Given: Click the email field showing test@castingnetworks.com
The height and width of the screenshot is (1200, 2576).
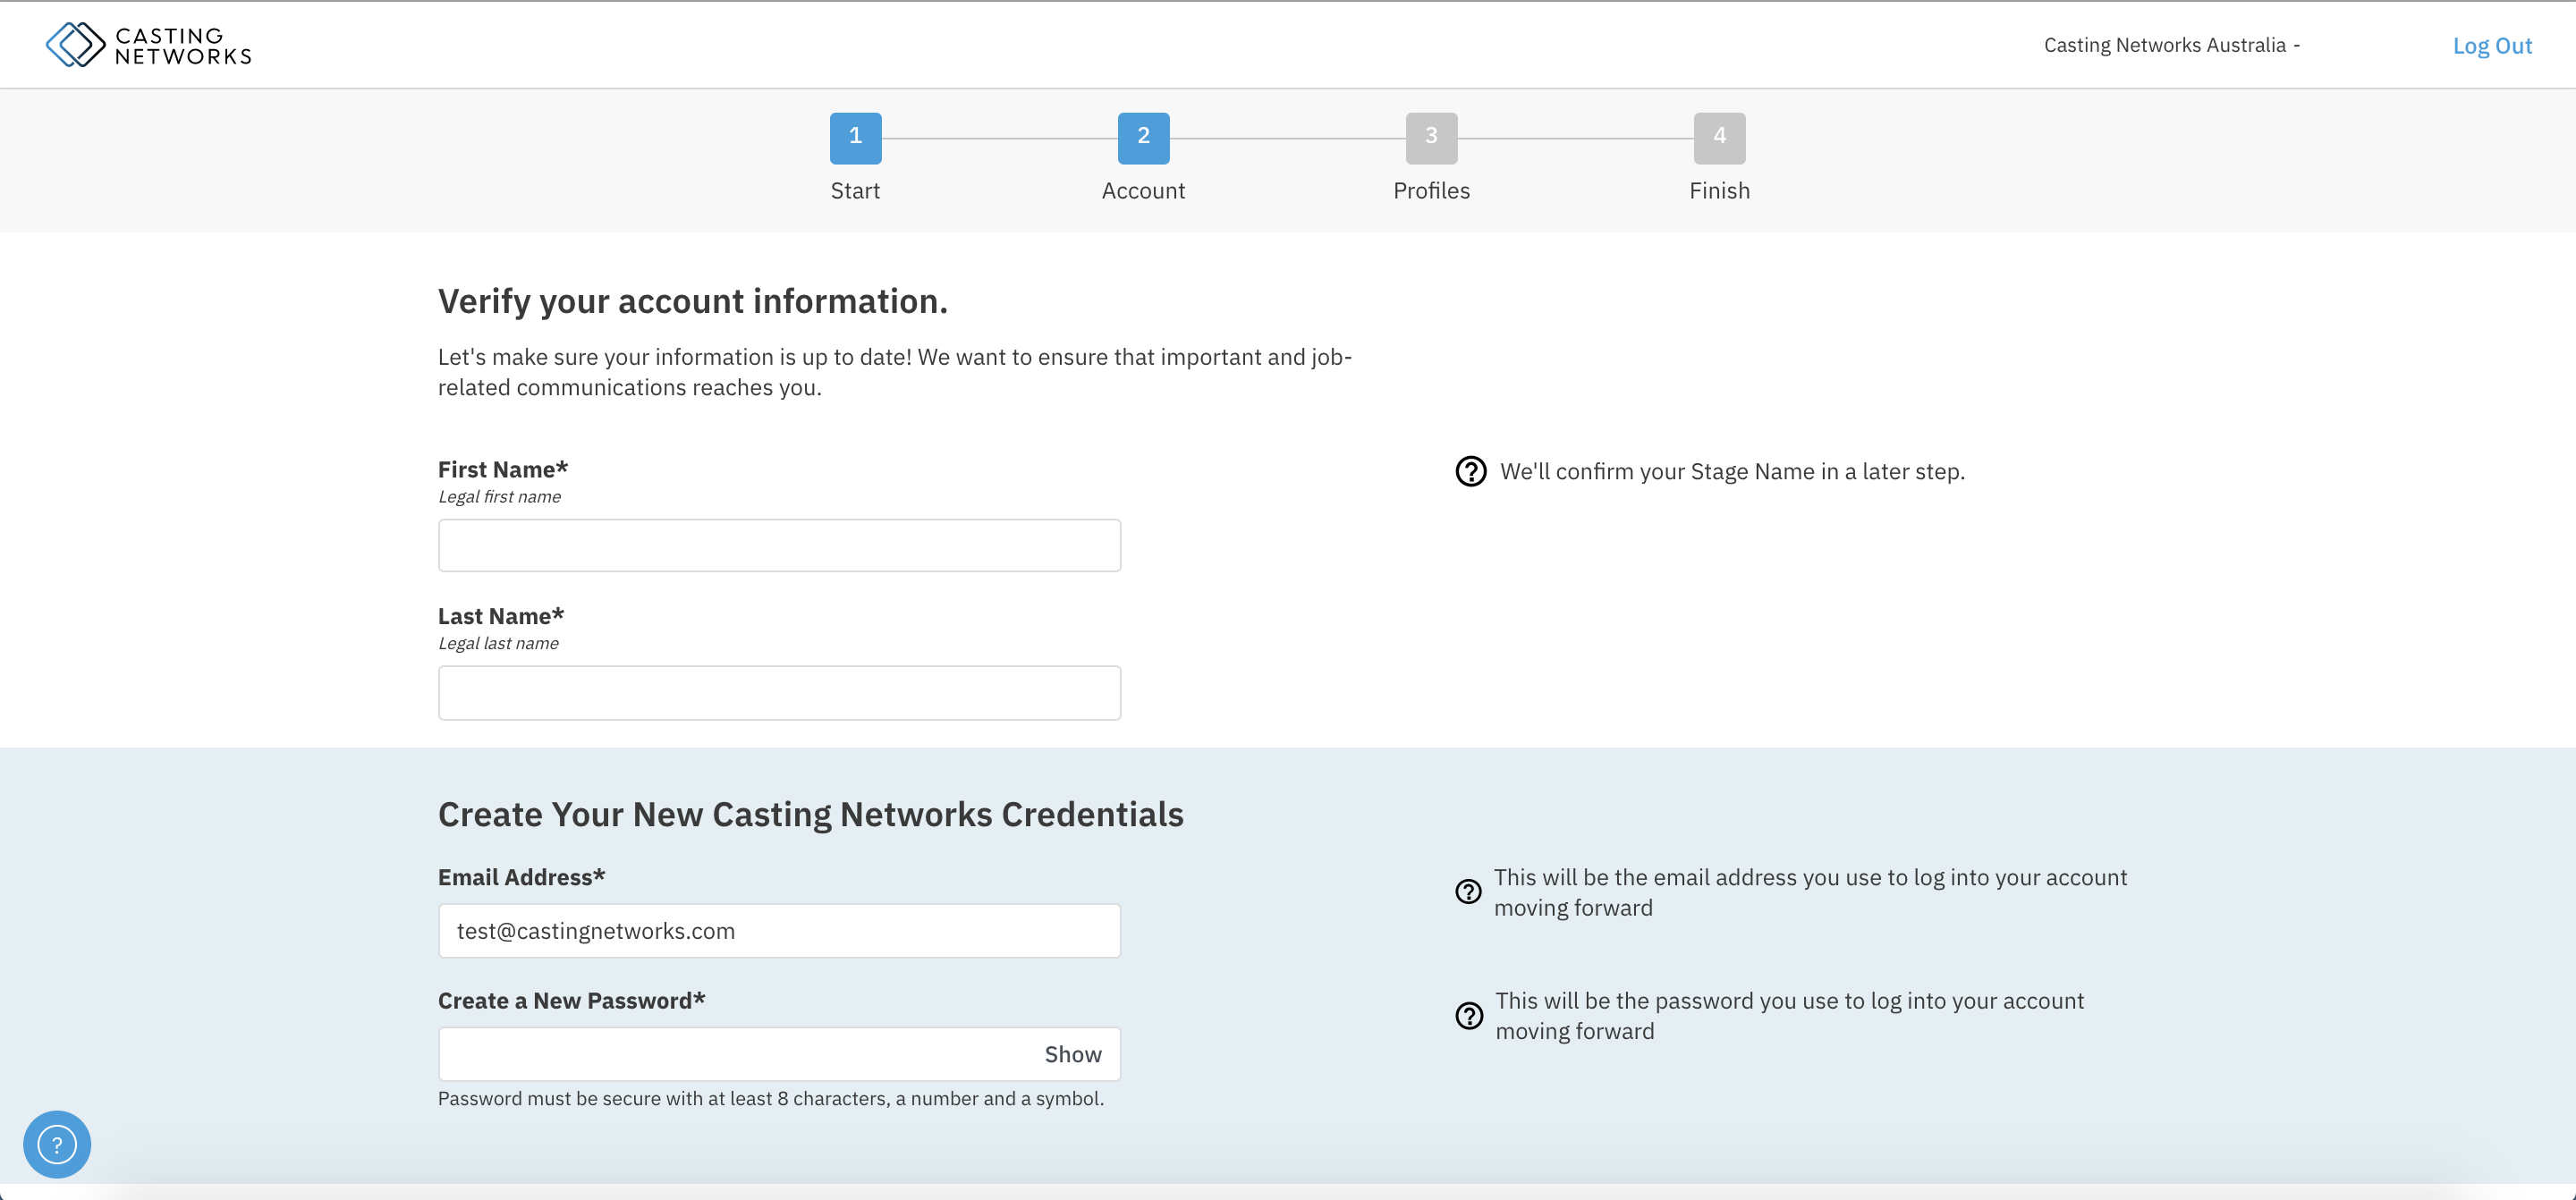Looking at the screenshot, I should pyautogui.click(x=779, y=930).
